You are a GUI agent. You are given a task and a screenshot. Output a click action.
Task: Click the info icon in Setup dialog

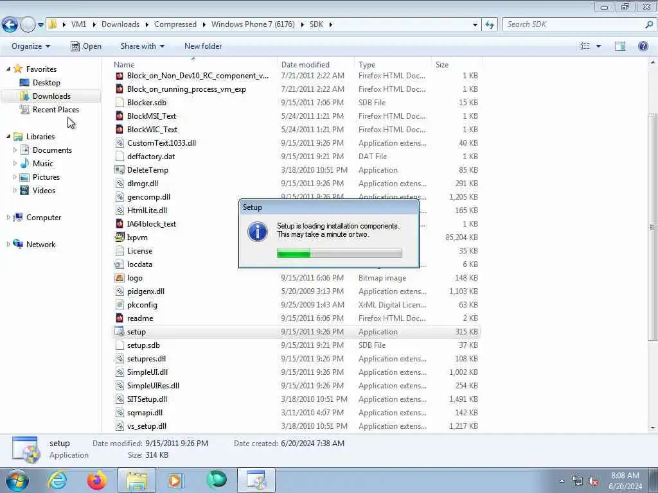[x=257, y=231]
